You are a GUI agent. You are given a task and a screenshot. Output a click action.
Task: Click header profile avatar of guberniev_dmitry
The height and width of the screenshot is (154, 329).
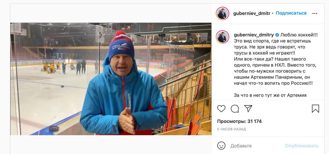click(222, 14)
